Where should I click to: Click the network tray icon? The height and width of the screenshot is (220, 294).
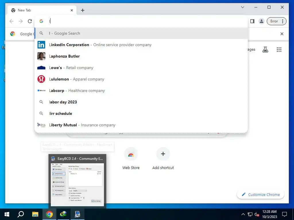tap(250, 214)
